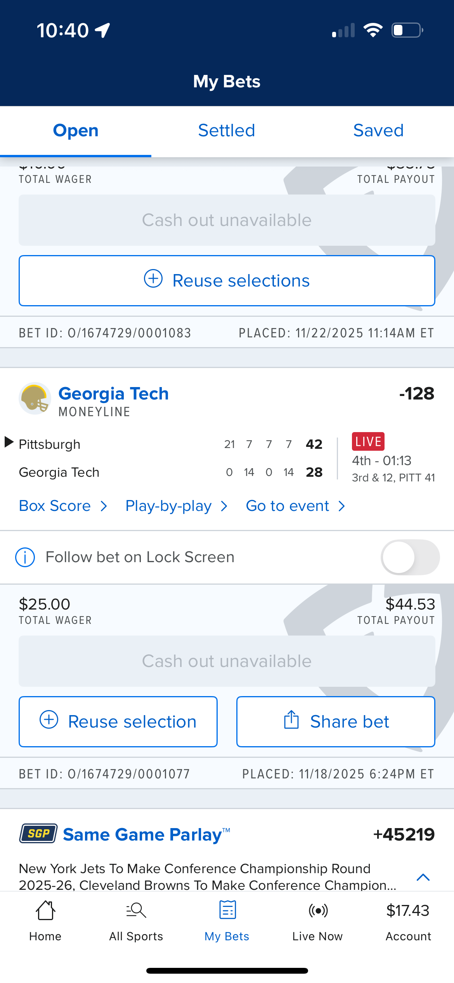Enable Follow bet on Lock Screen

click(410, 557)
